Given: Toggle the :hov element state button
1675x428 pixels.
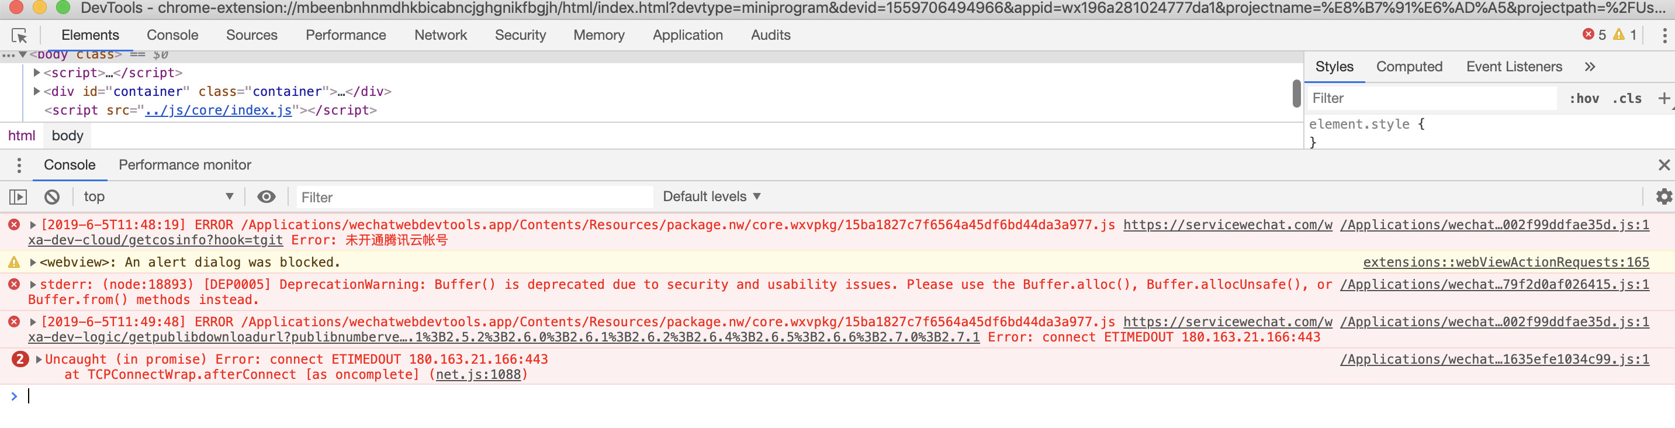Looking at the screenshot, I should 1584,98.
